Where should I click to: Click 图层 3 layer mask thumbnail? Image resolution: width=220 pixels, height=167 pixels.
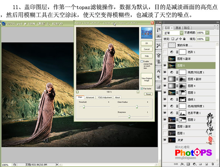click(x=183, y=93)
